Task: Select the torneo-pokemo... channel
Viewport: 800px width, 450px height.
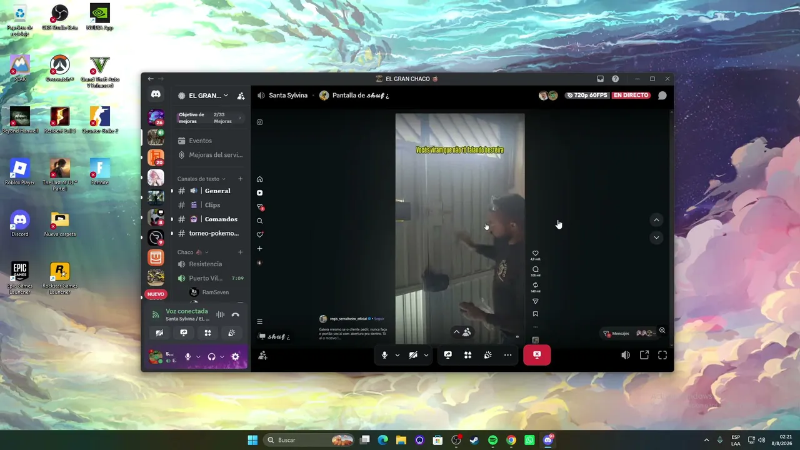Action: [x=210, y=233]
